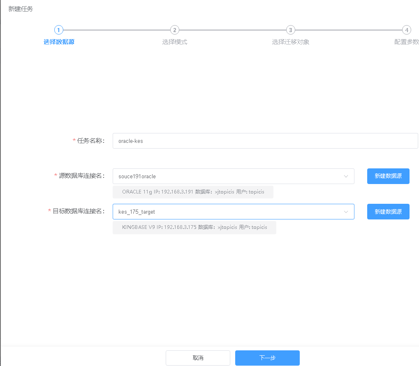Jump to the 选择迁移对象 step label
The image size is (419, 366).
pyautogui.click(x=291, y=42)
